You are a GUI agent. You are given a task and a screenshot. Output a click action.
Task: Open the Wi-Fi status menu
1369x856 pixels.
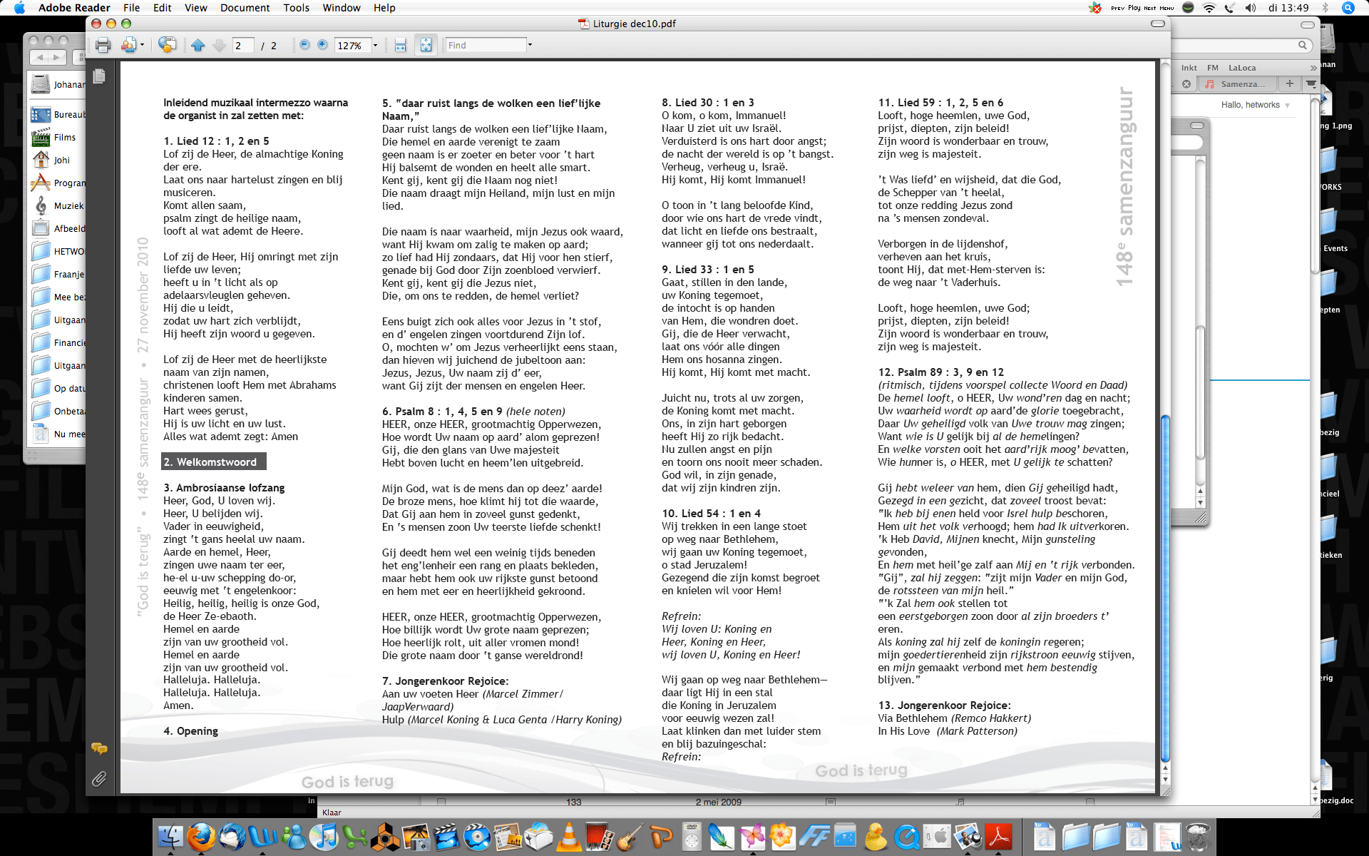(x=1209, y=8)
